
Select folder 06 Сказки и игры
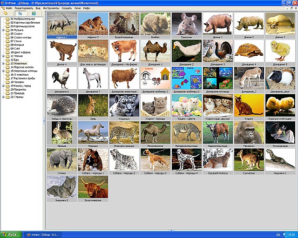[x=21, y=38]
